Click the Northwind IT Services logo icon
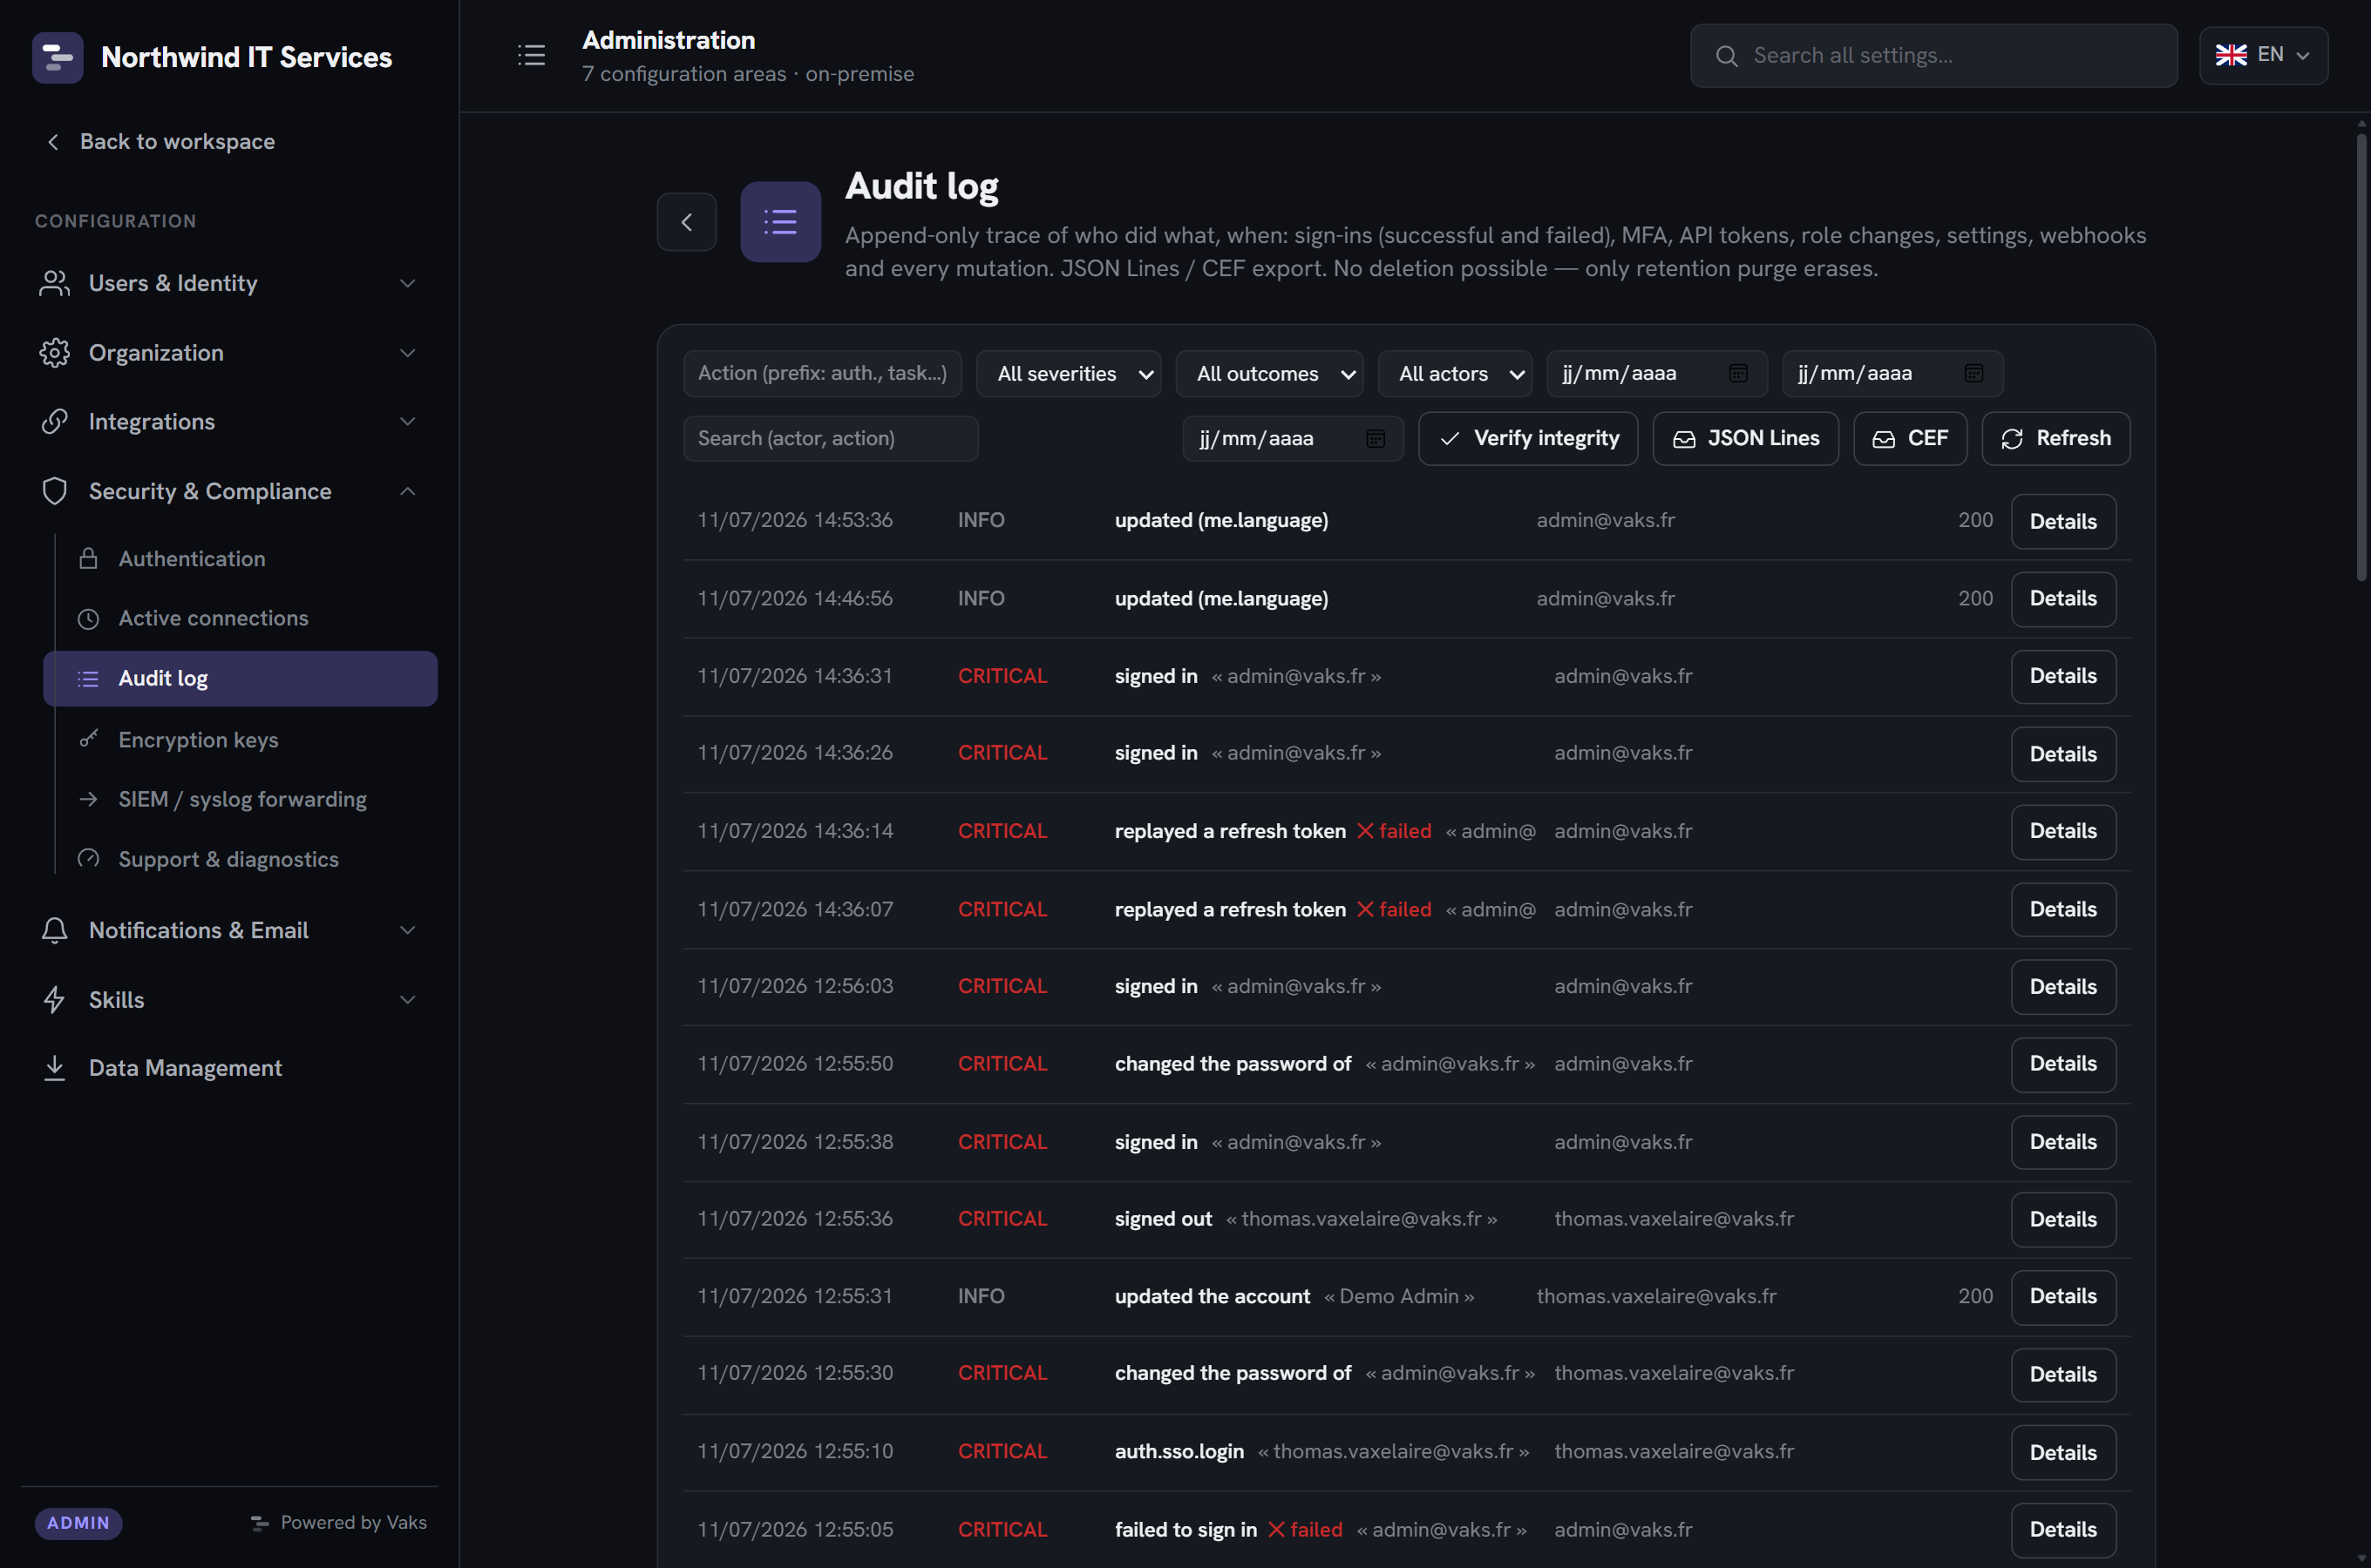 pyautogui.click(x=57, y=57)
